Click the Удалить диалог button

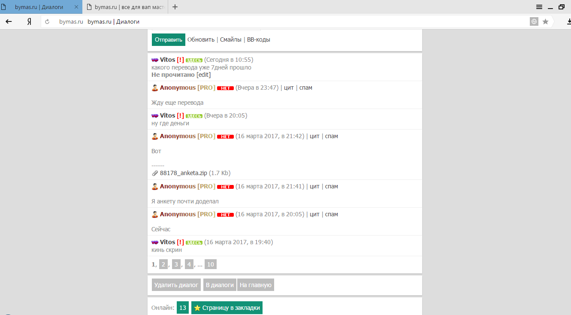pos(176,285)
